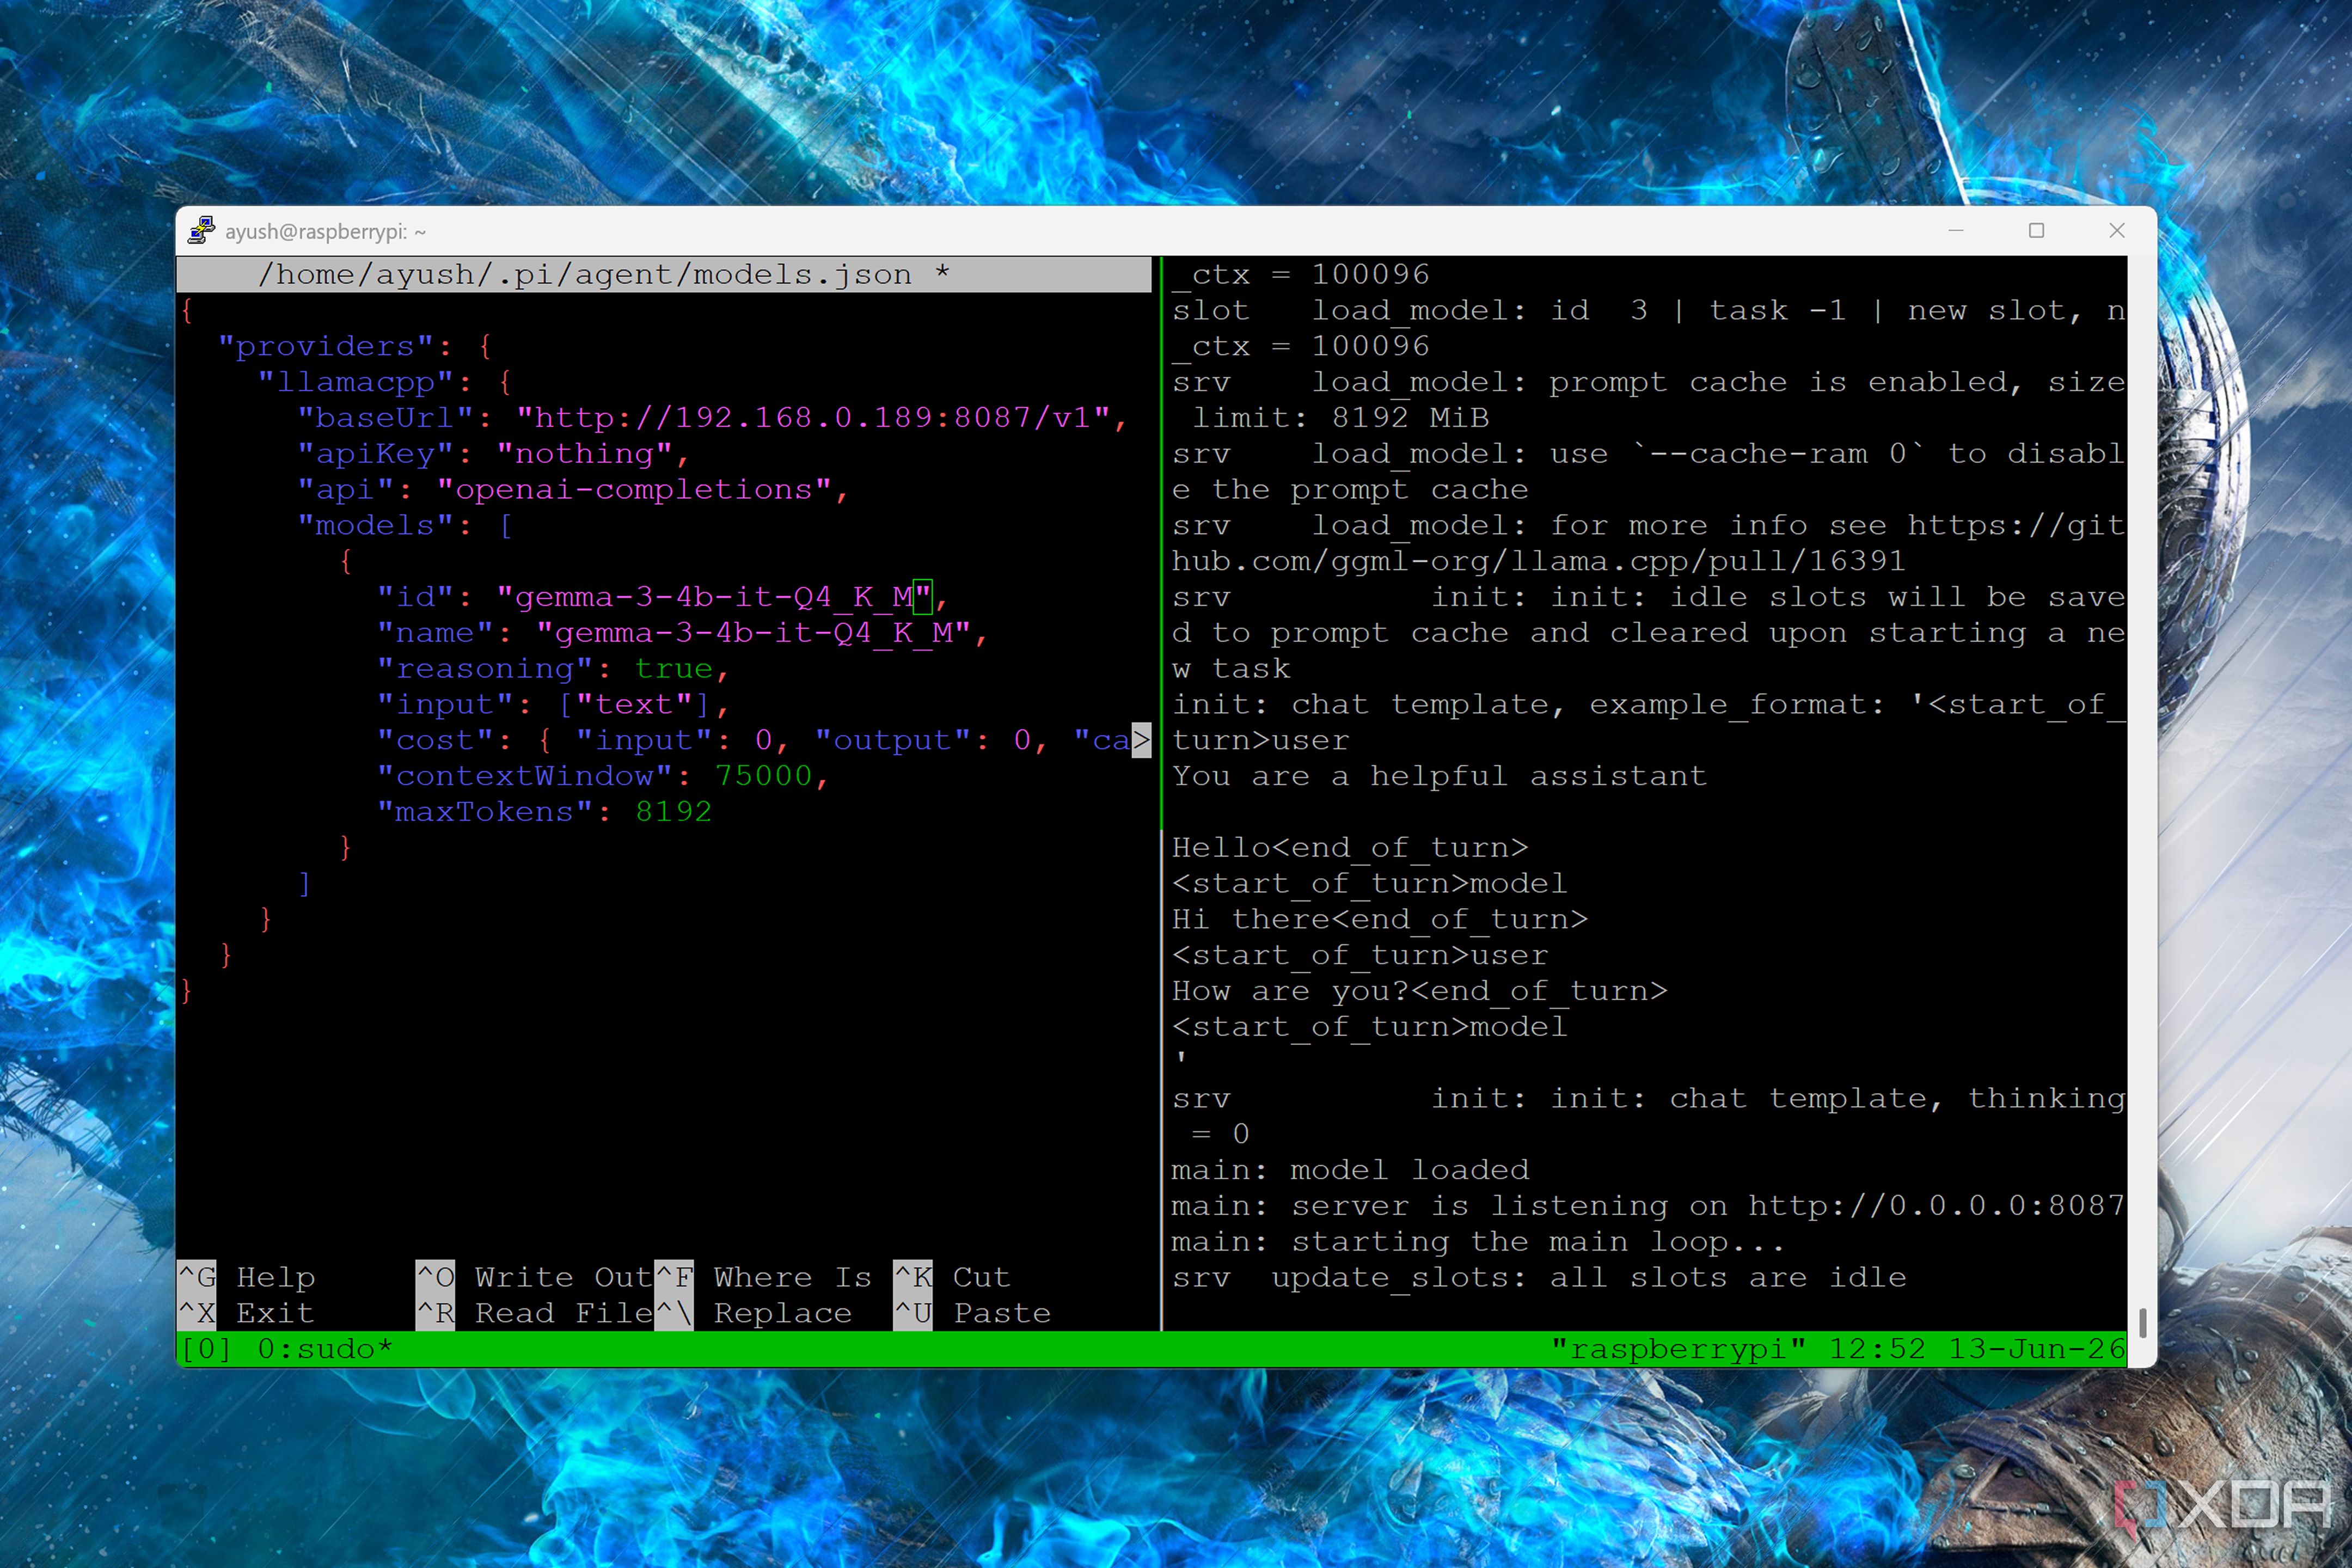Click the tmux window tab 0:sudo*
Viewport: 2352px width, 1568px height.
coord(325,1349)
